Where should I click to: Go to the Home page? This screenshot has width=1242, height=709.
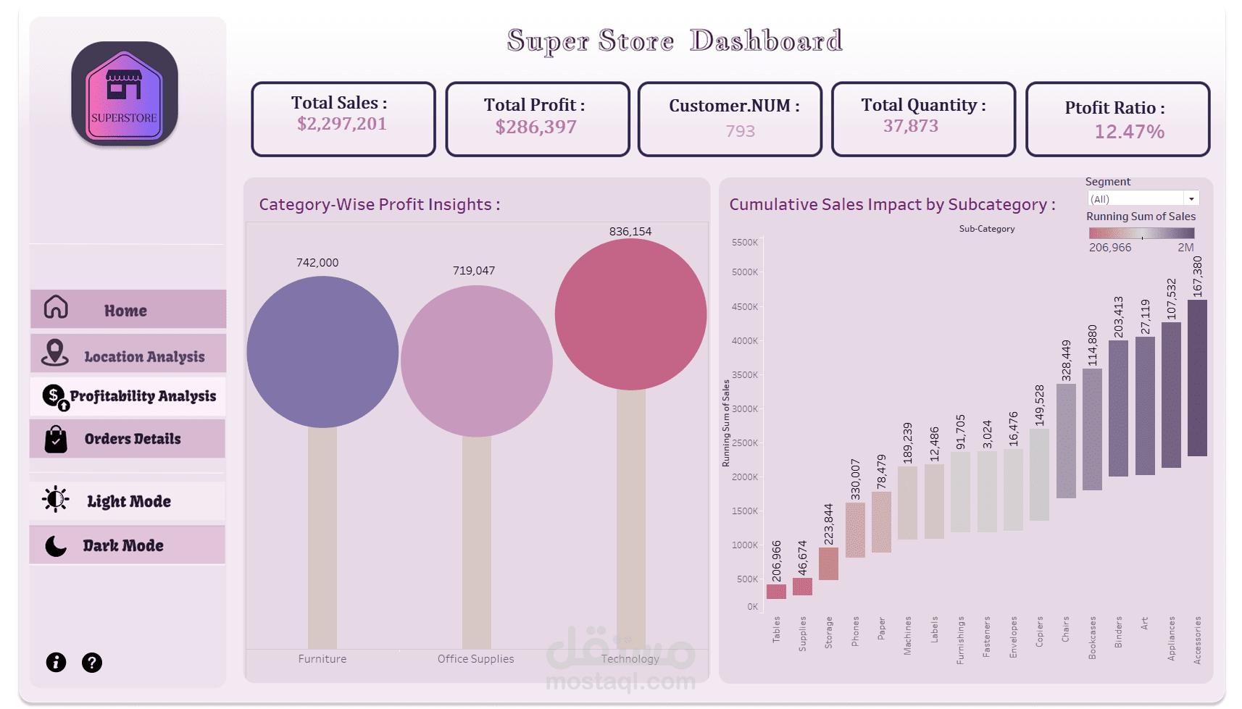coord(125,311)
